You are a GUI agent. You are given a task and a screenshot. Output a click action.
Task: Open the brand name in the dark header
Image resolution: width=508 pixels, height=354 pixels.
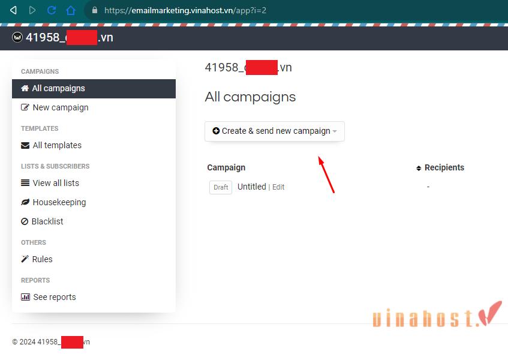point(70,37)
